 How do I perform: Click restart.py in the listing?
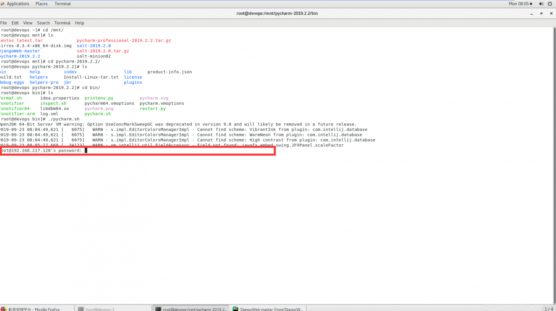pyautogui.click(x=152, y=109)
